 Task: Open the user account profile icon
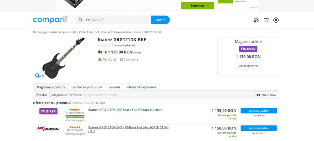pyautogui.click(x=276, y=20)
